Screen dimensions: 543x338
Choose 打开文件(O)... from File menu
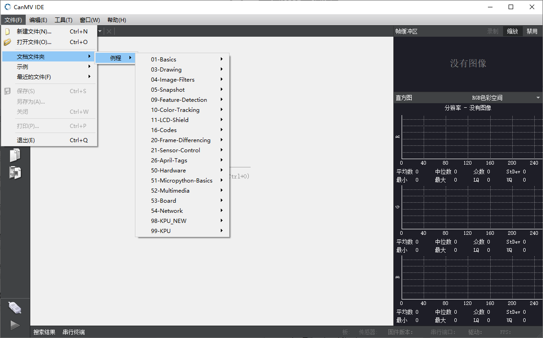point(49,42)
